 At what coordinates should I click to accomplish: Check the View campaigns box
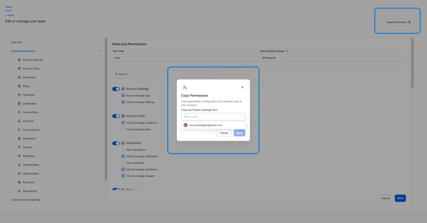point(123,150)
